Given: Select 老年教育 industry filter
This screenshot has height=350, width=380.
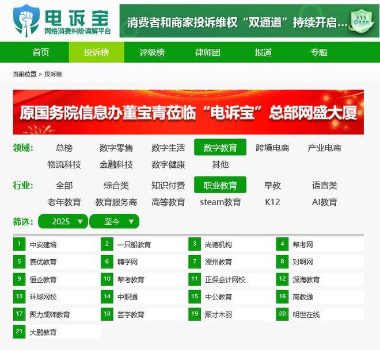Looking at the screenshot, I should (x=64, y=202).
